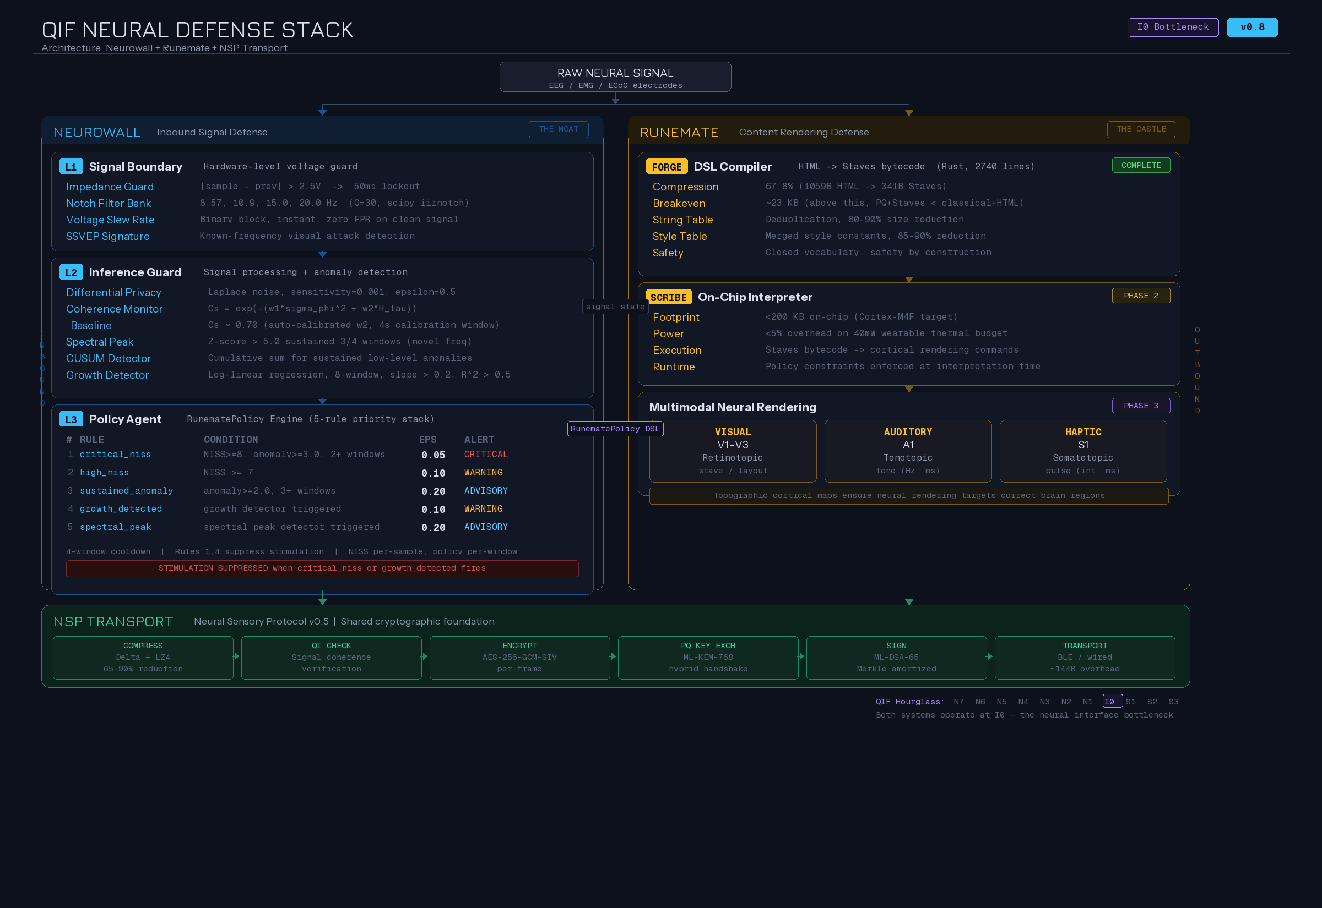
Task: Click the PHASE 2 badge
Action: (1141, 296)
